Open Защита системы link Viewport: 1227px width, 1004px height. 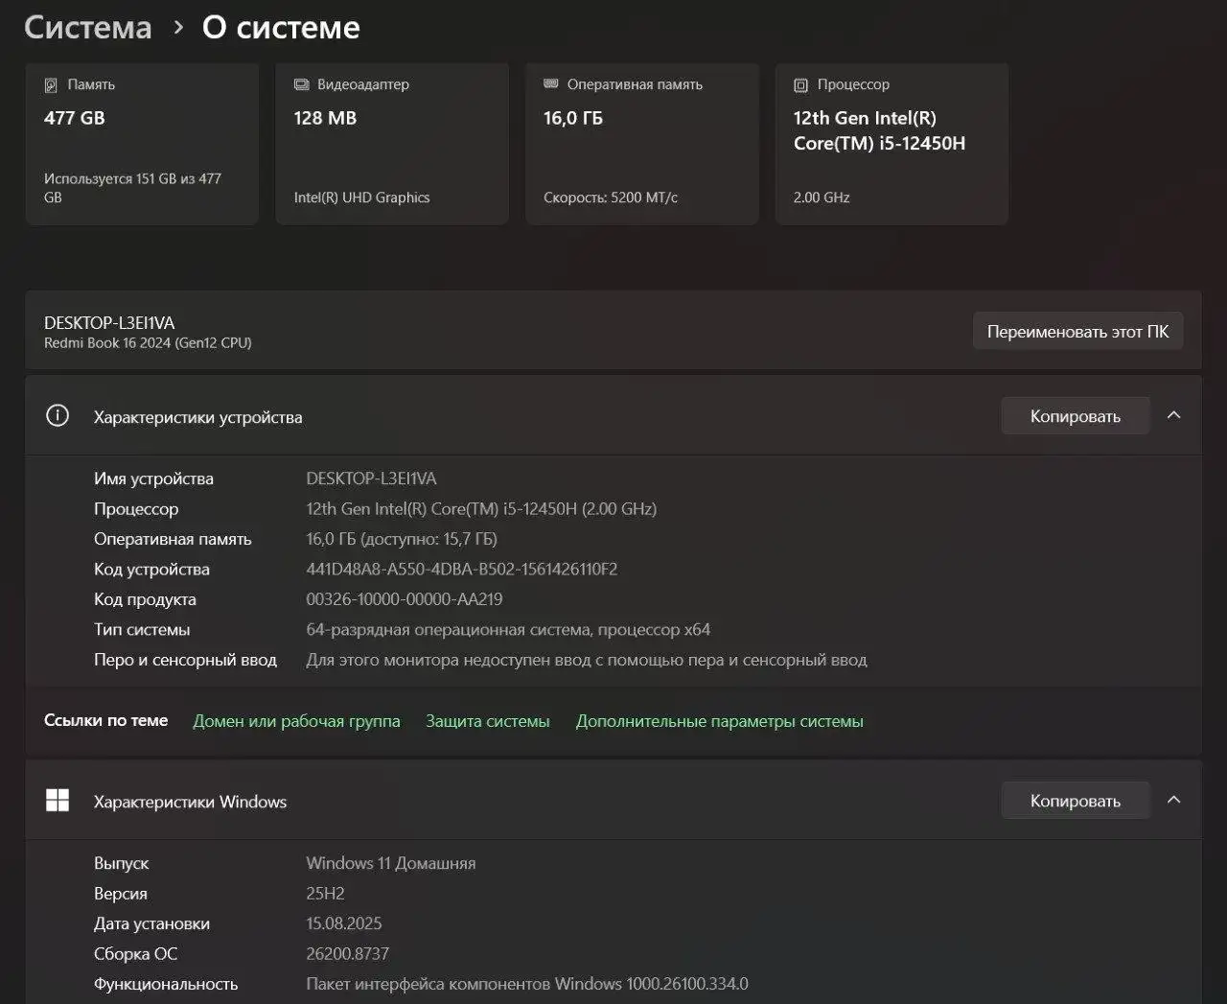click(x=488, y=721)
